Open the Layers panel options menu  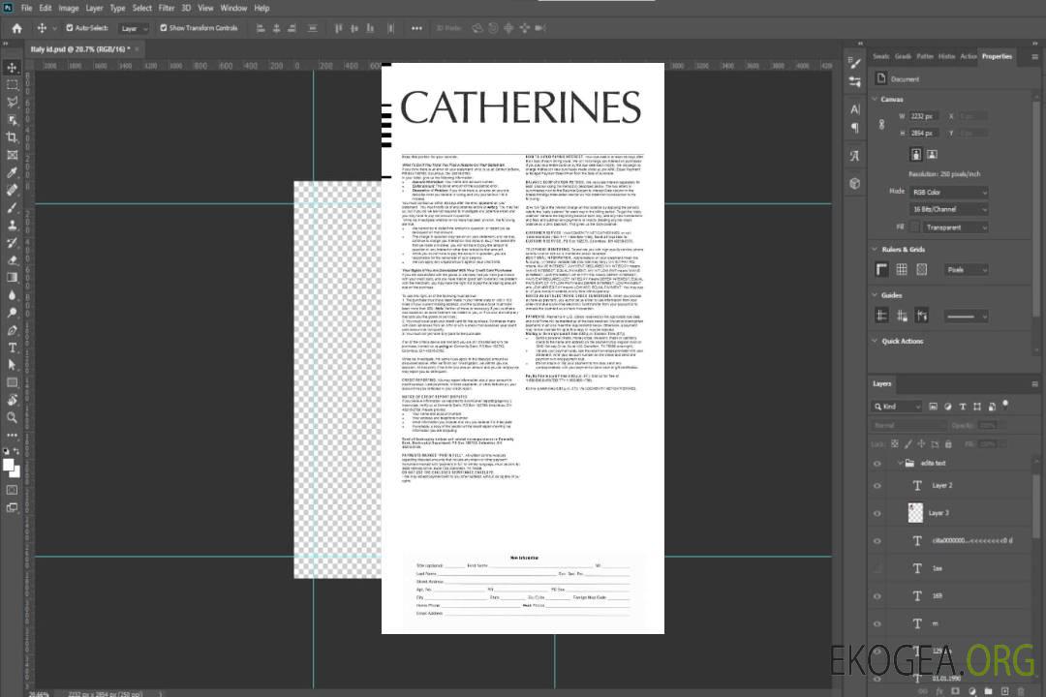pos(1034,384)
